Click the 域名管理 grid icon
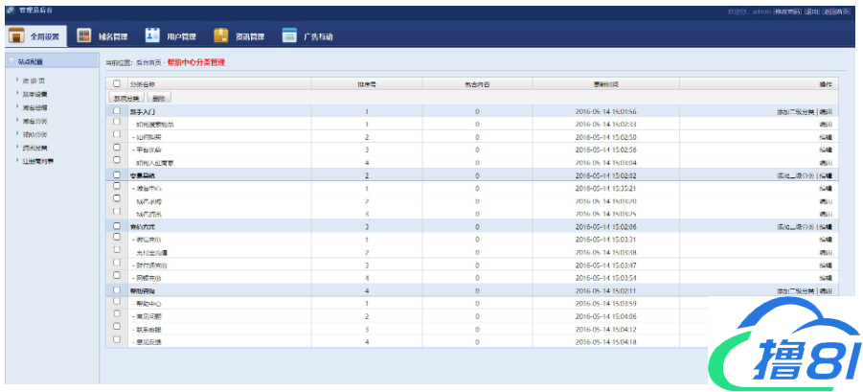The image size is (863, 392). pyautogui.click(x=84, y=36)
